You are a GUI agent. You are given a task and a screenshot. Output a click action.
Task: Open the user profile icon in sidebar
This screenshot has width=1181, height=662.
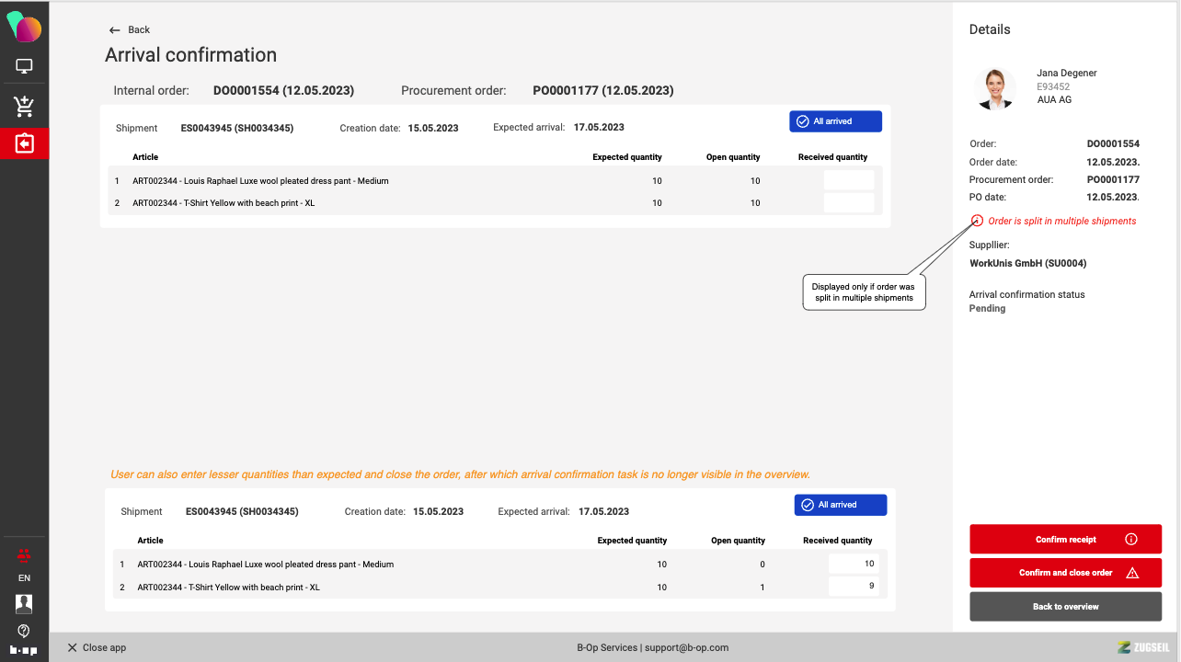pos(24,603)
